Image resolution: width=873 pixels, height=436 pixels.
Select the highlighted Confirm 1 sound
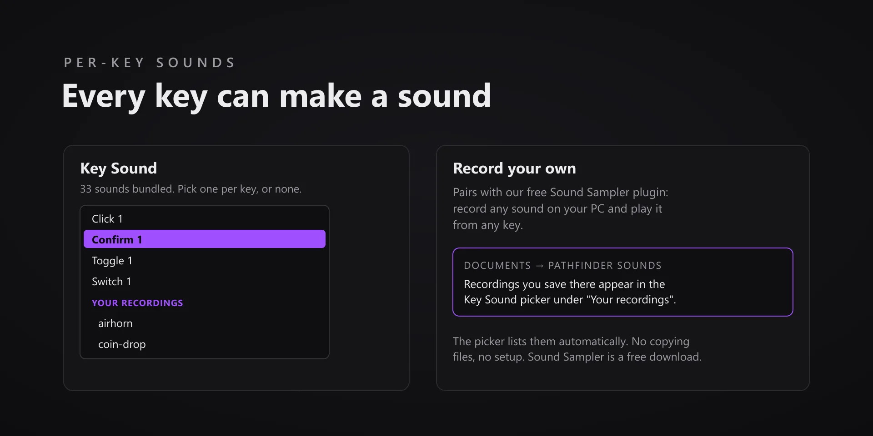(204, 239)
